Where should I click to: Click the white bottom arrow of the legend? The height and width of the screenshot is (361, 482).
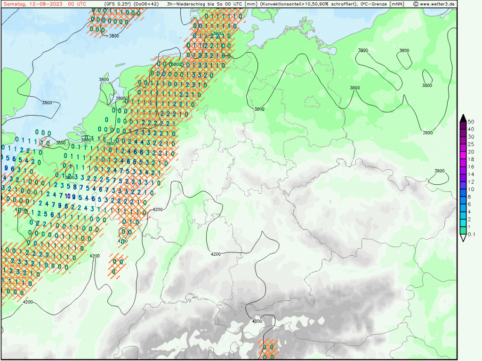(463, 239)
